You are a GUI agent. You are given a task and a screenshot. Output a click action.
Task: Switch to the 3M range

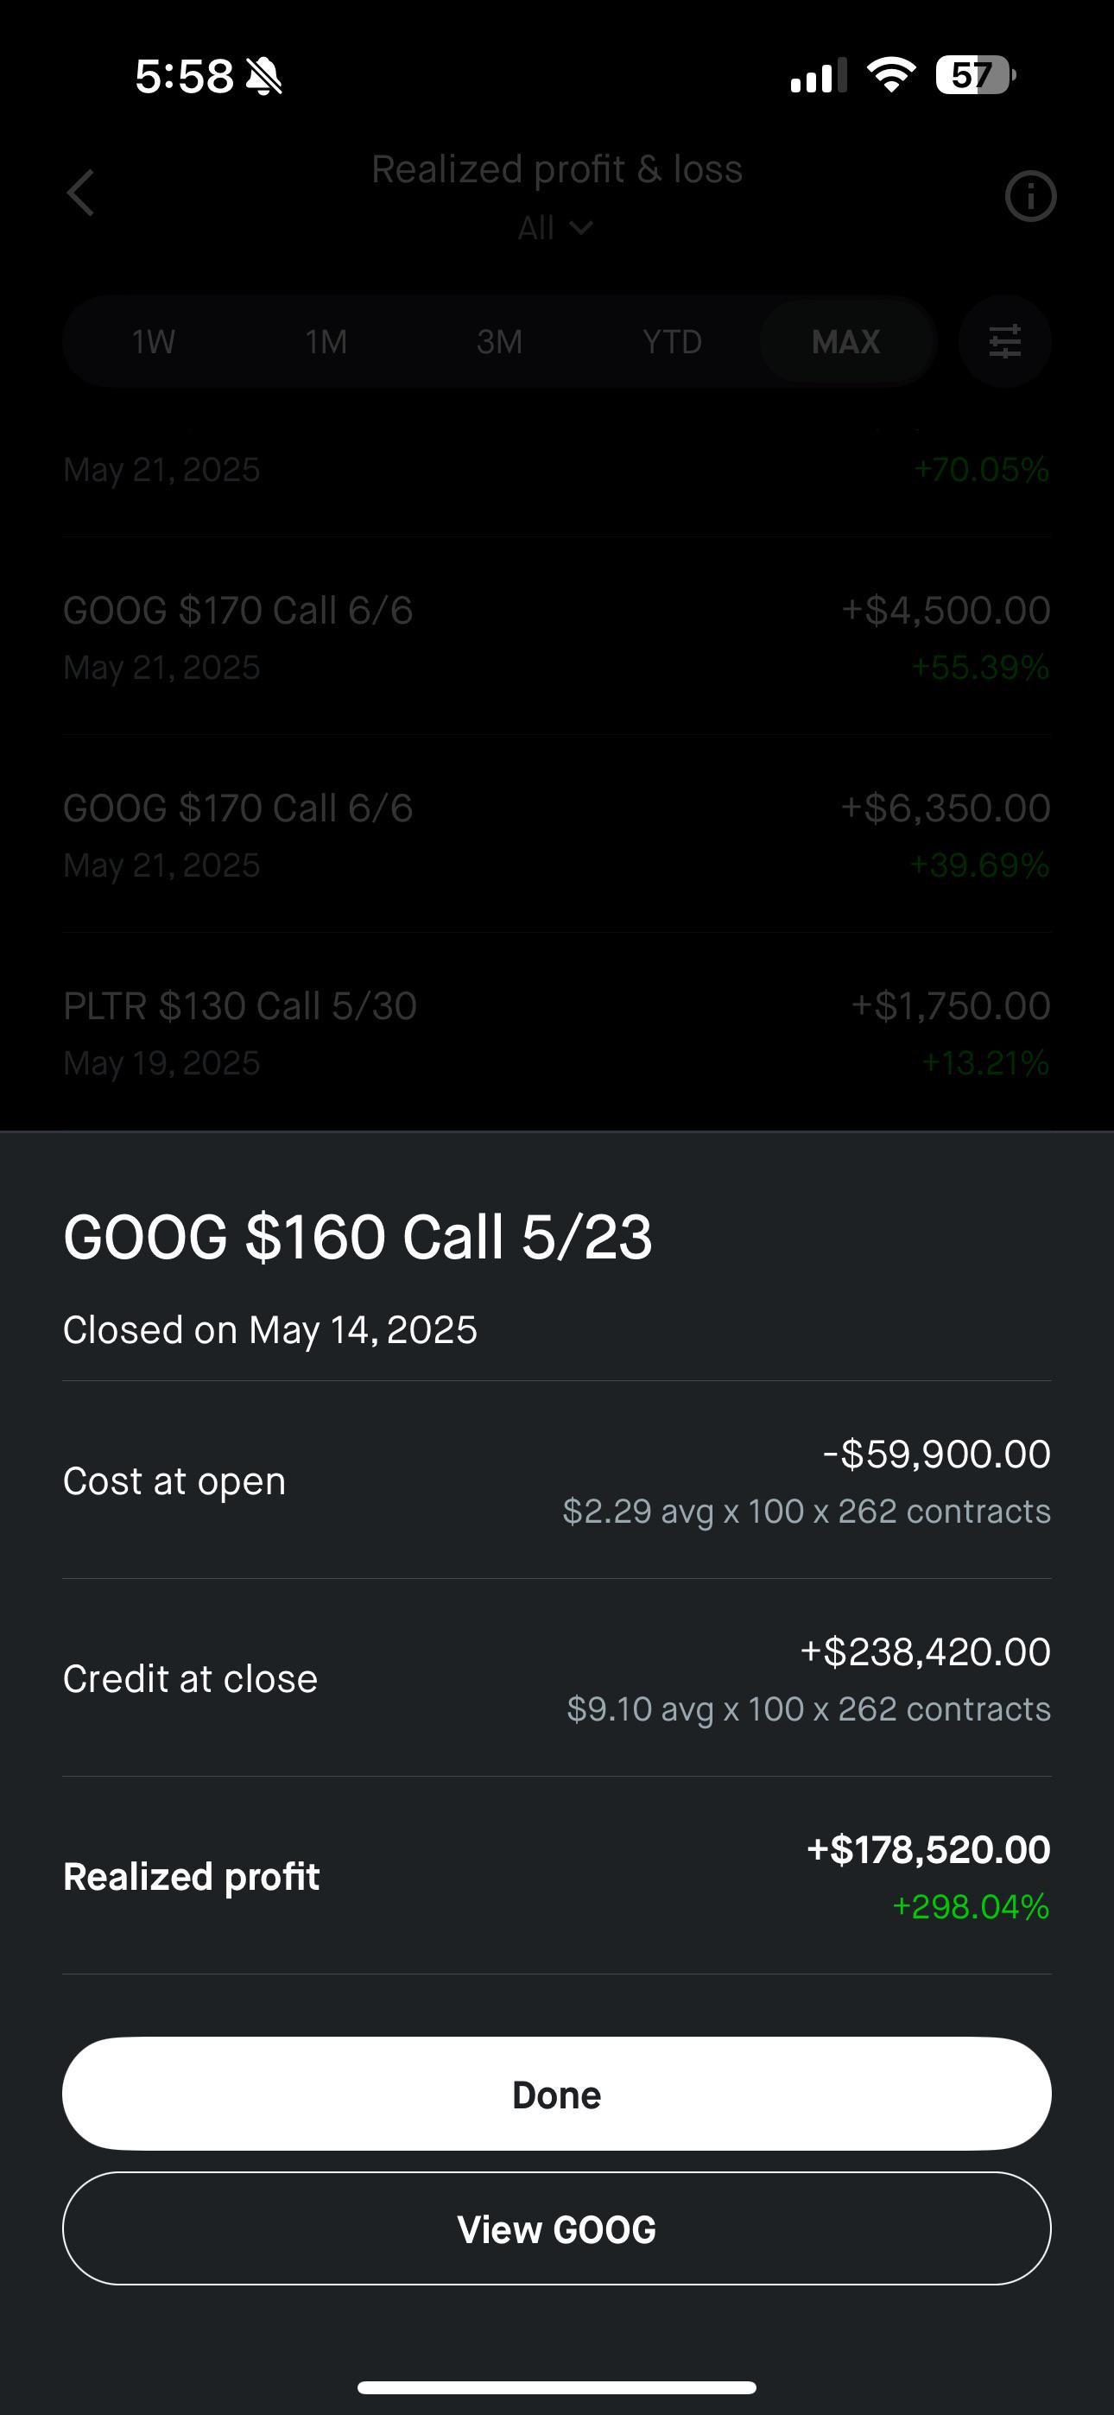point(500,341)
